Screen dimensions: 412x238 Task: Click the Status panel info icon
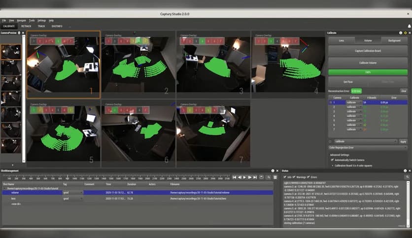pos(405,171)
